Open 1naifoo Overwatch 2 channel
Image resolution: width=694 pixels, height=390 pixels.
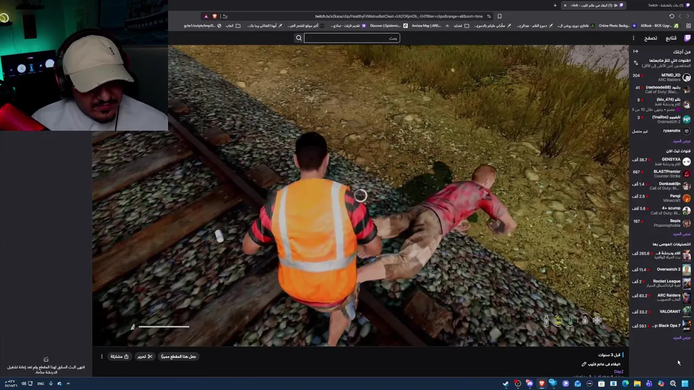(x=661, y=119)
